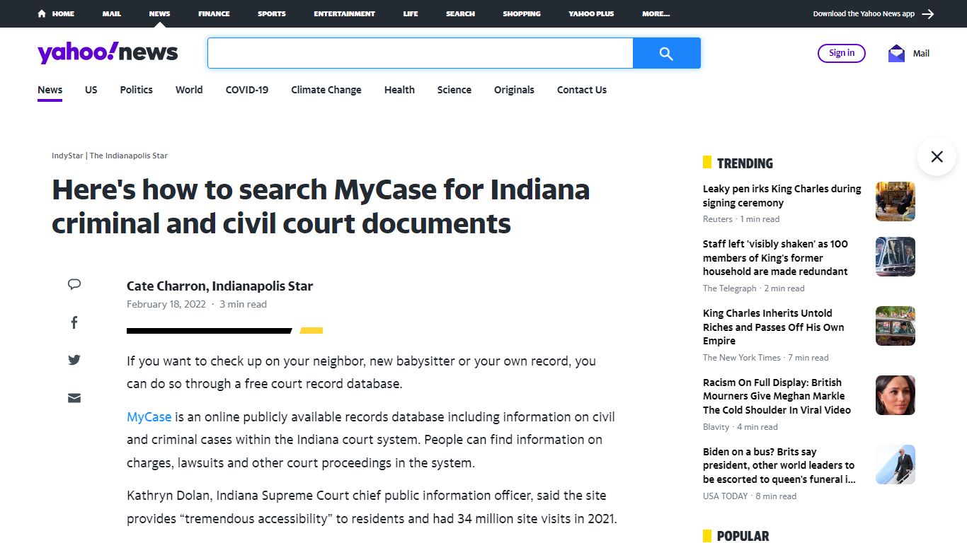967x543 pixels.
Task: Open the Mail envelope icon
Action: (x=896, y=53)
